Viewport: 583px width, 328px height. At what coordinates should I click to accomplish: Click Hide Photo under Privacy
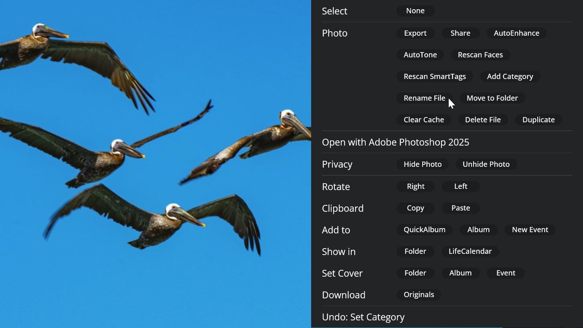click(x=423, y=164)
